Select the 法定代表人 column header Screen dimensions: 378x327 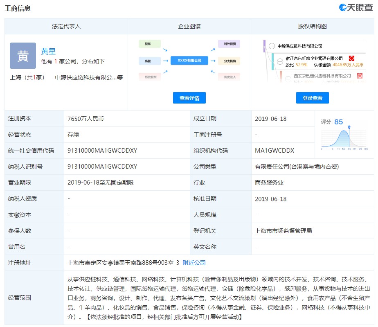(x=66, y=26)
